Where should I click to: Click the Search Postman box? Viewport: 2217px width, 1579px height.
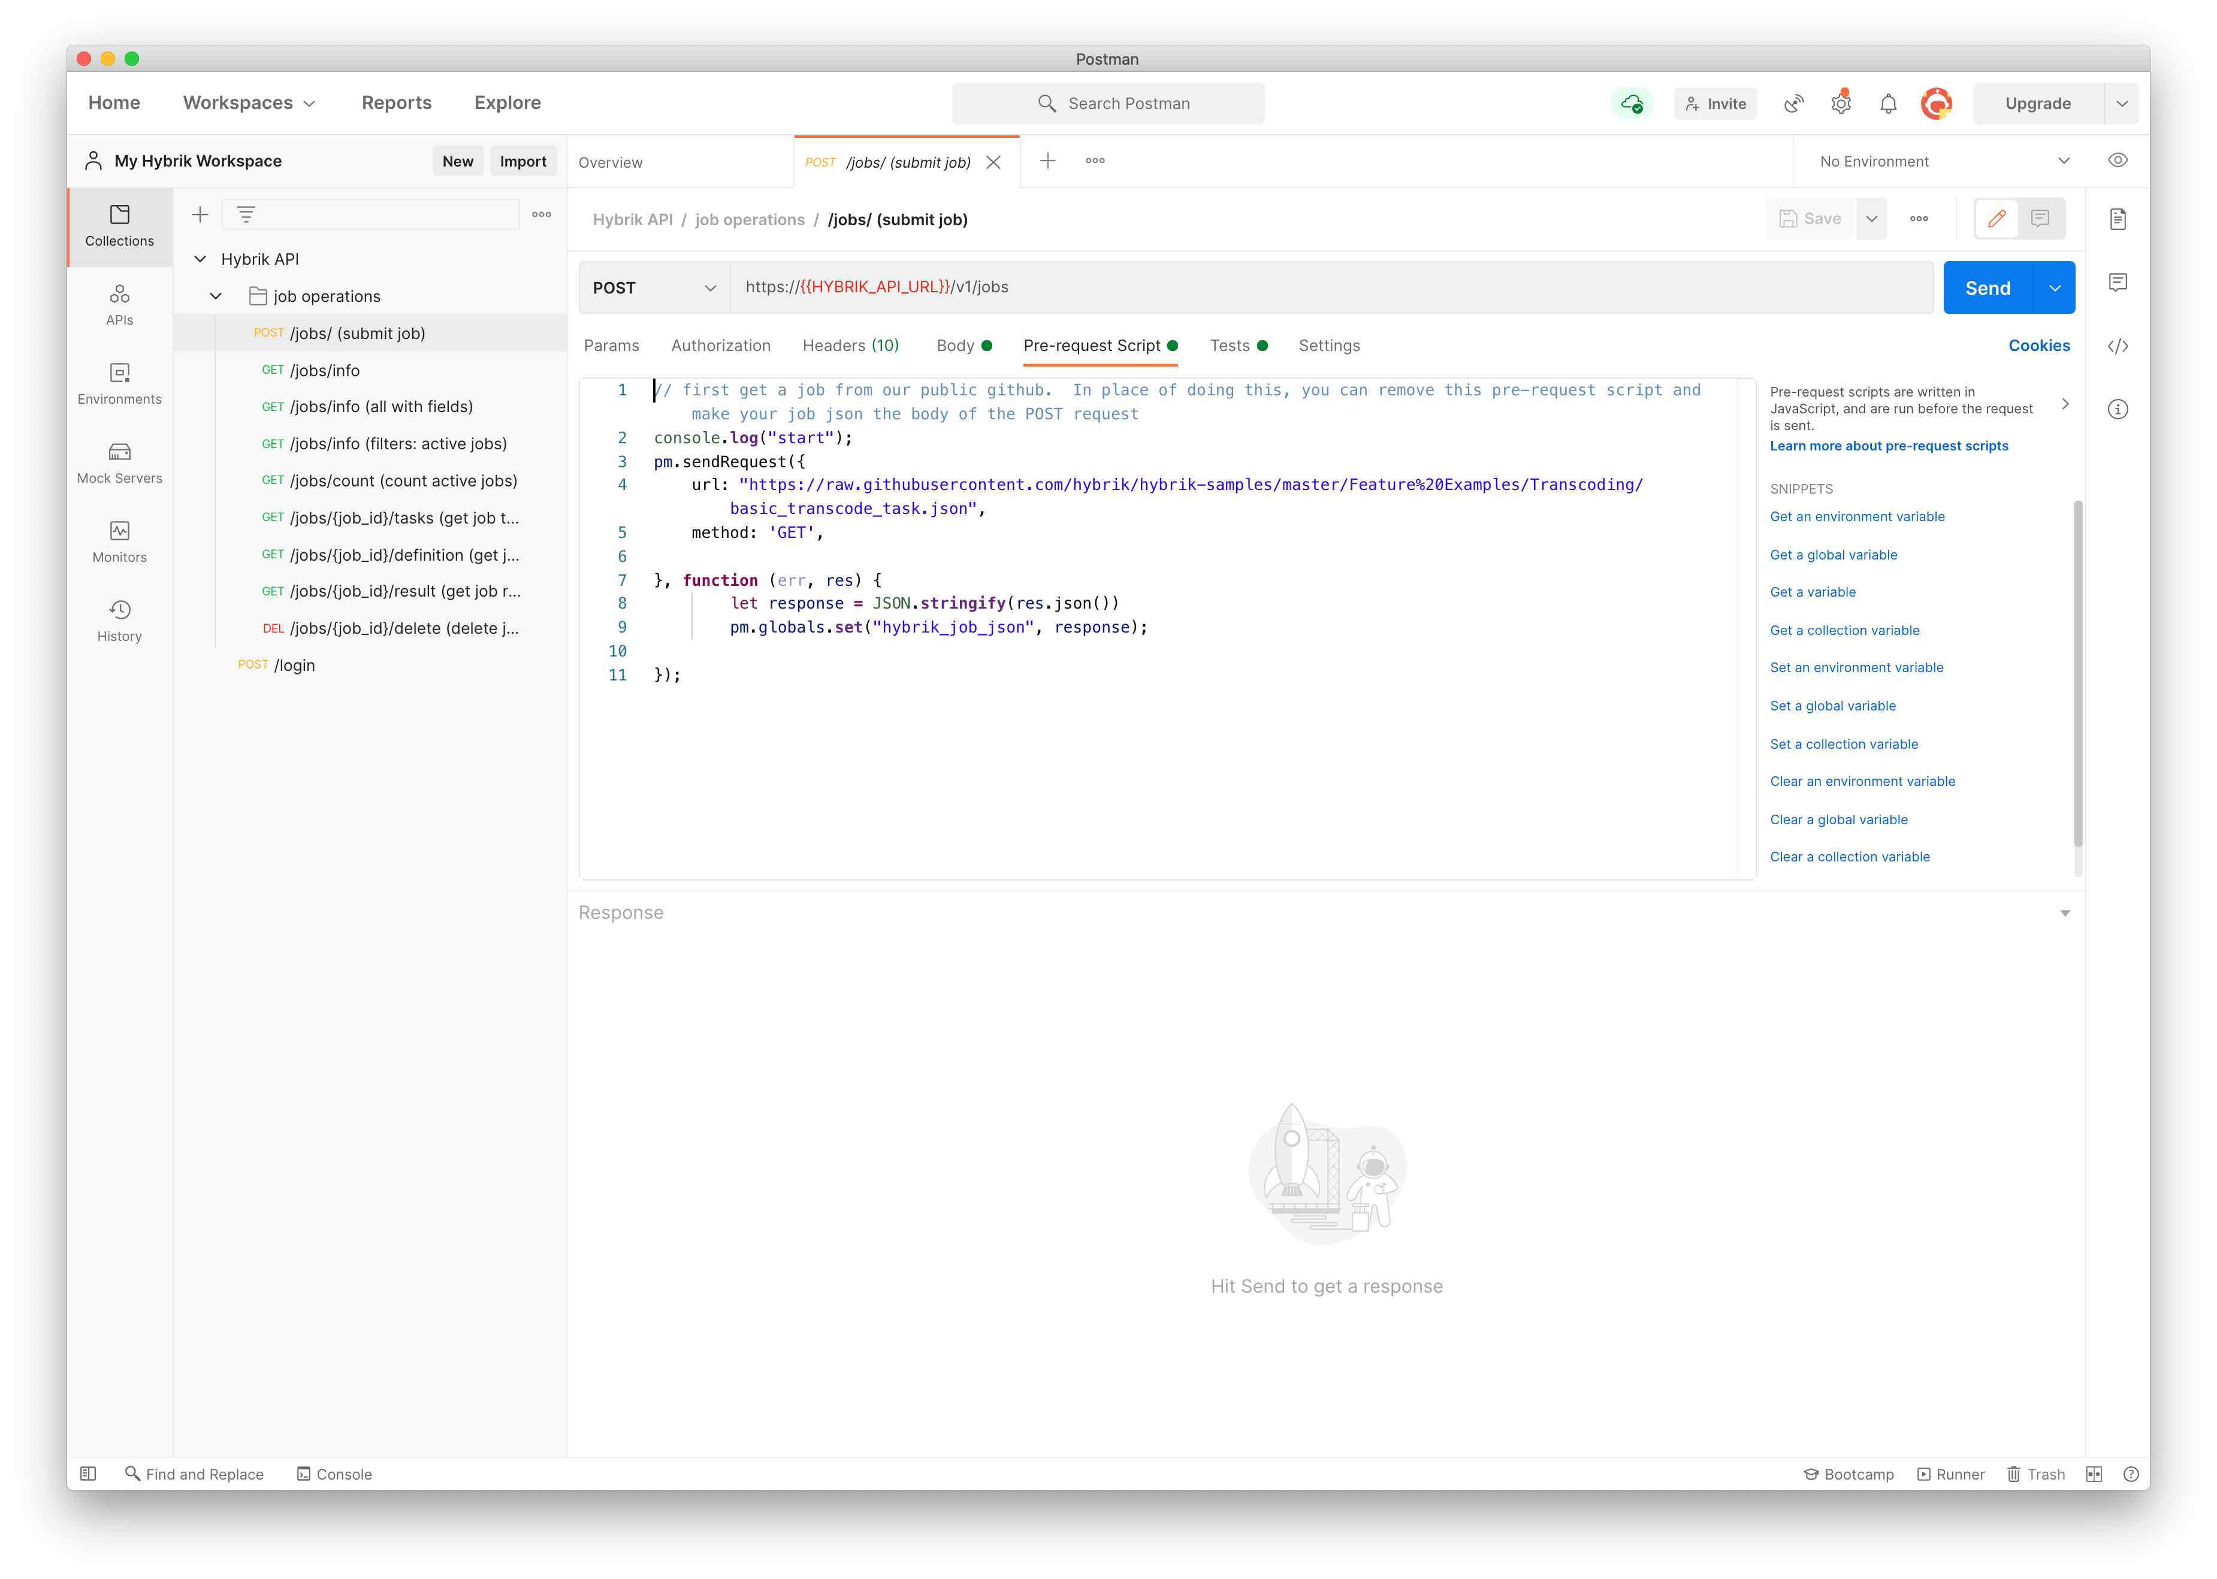(x=1108, y=103)
